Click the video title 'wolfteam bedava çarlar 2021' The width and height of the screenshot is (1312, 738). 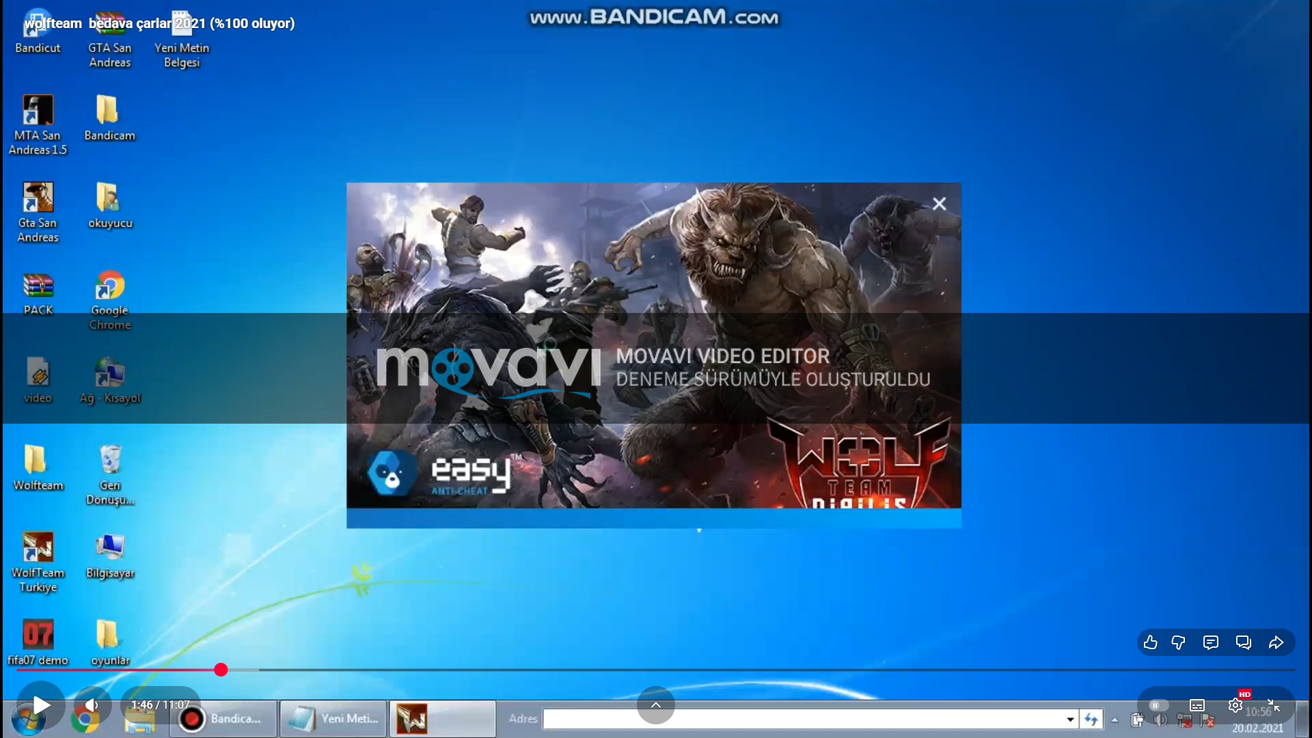pyautogui.click(x=160, y=23)
